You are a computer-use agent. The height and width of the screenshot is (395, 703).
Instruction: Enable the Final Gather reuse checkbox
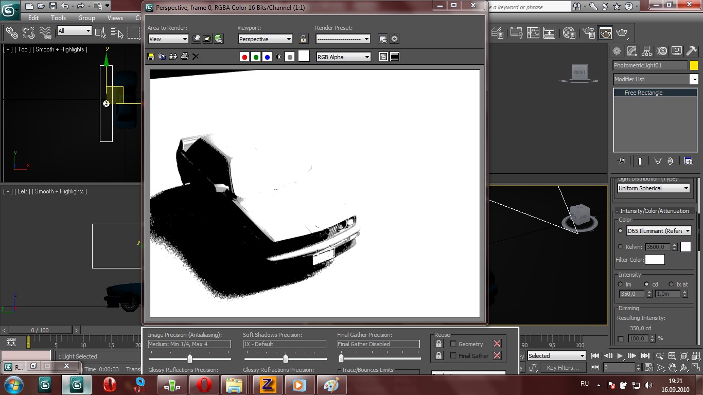(453, 356)
